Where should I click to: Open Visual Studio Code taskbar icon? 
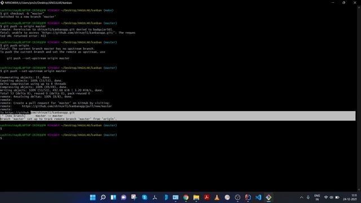[x=258, y=197]
